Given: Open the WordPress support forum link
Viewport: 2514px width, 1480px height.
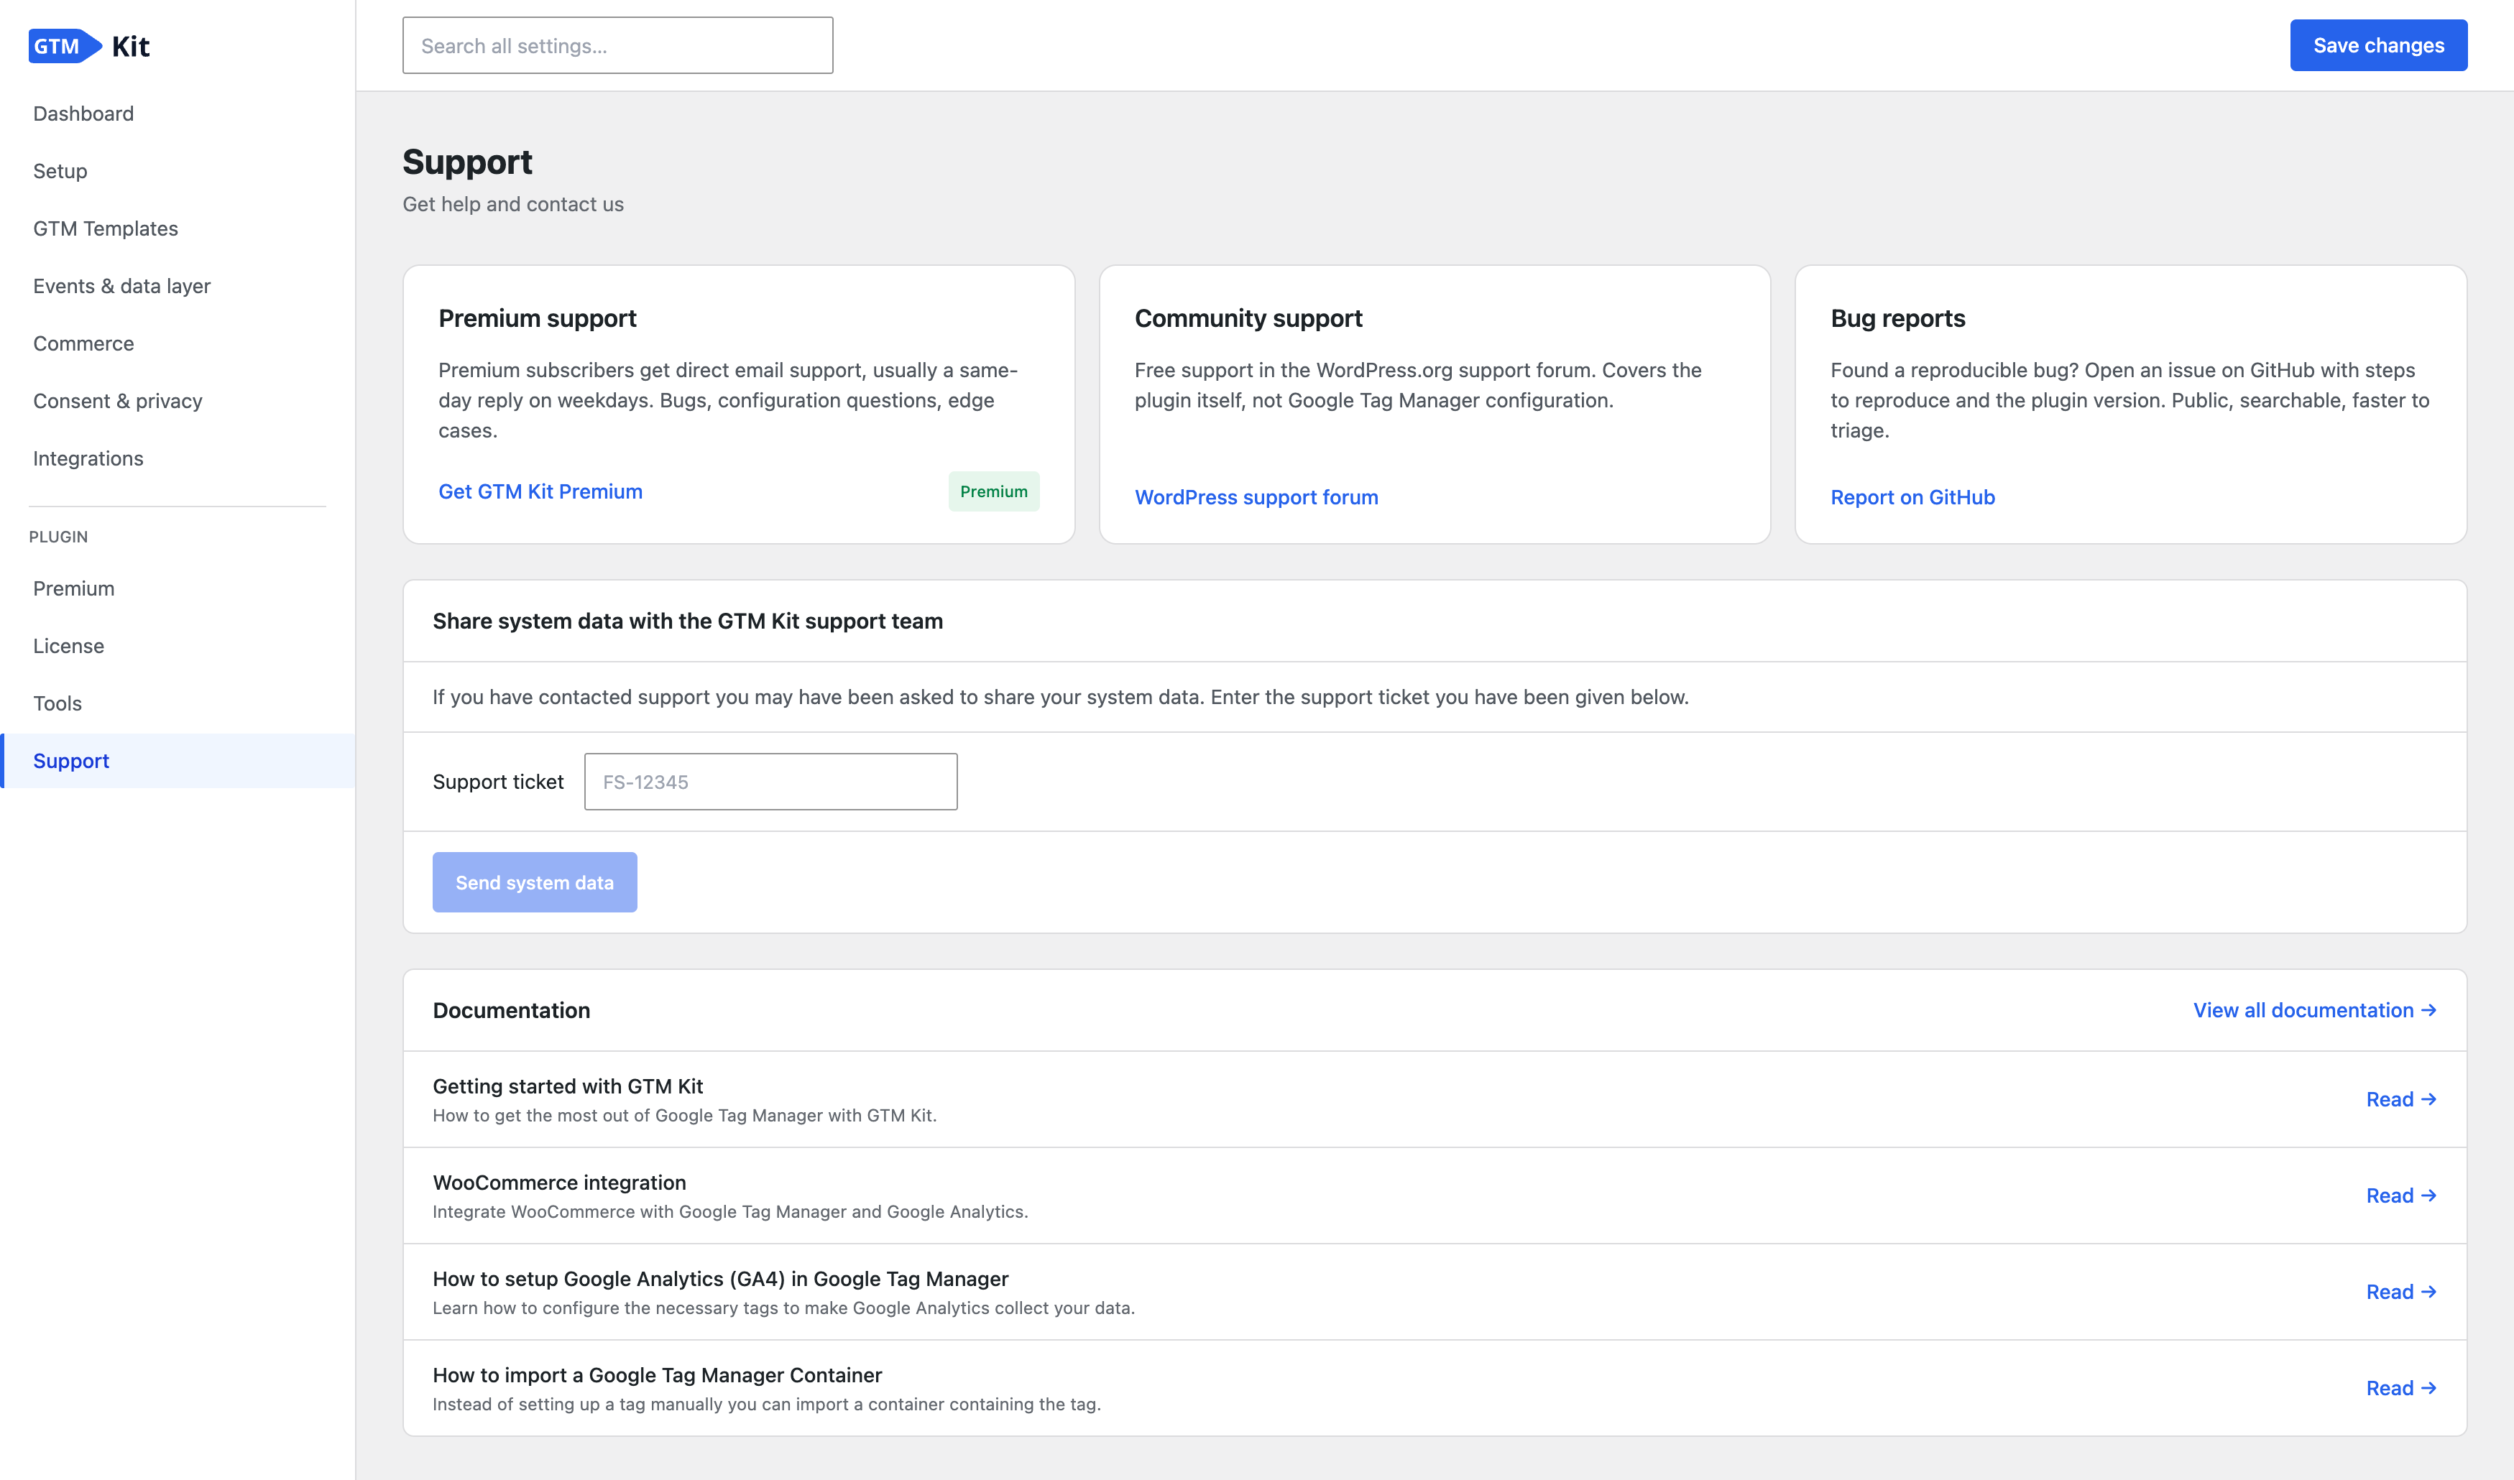Looking at the screenshot, I should (1256, 498).
